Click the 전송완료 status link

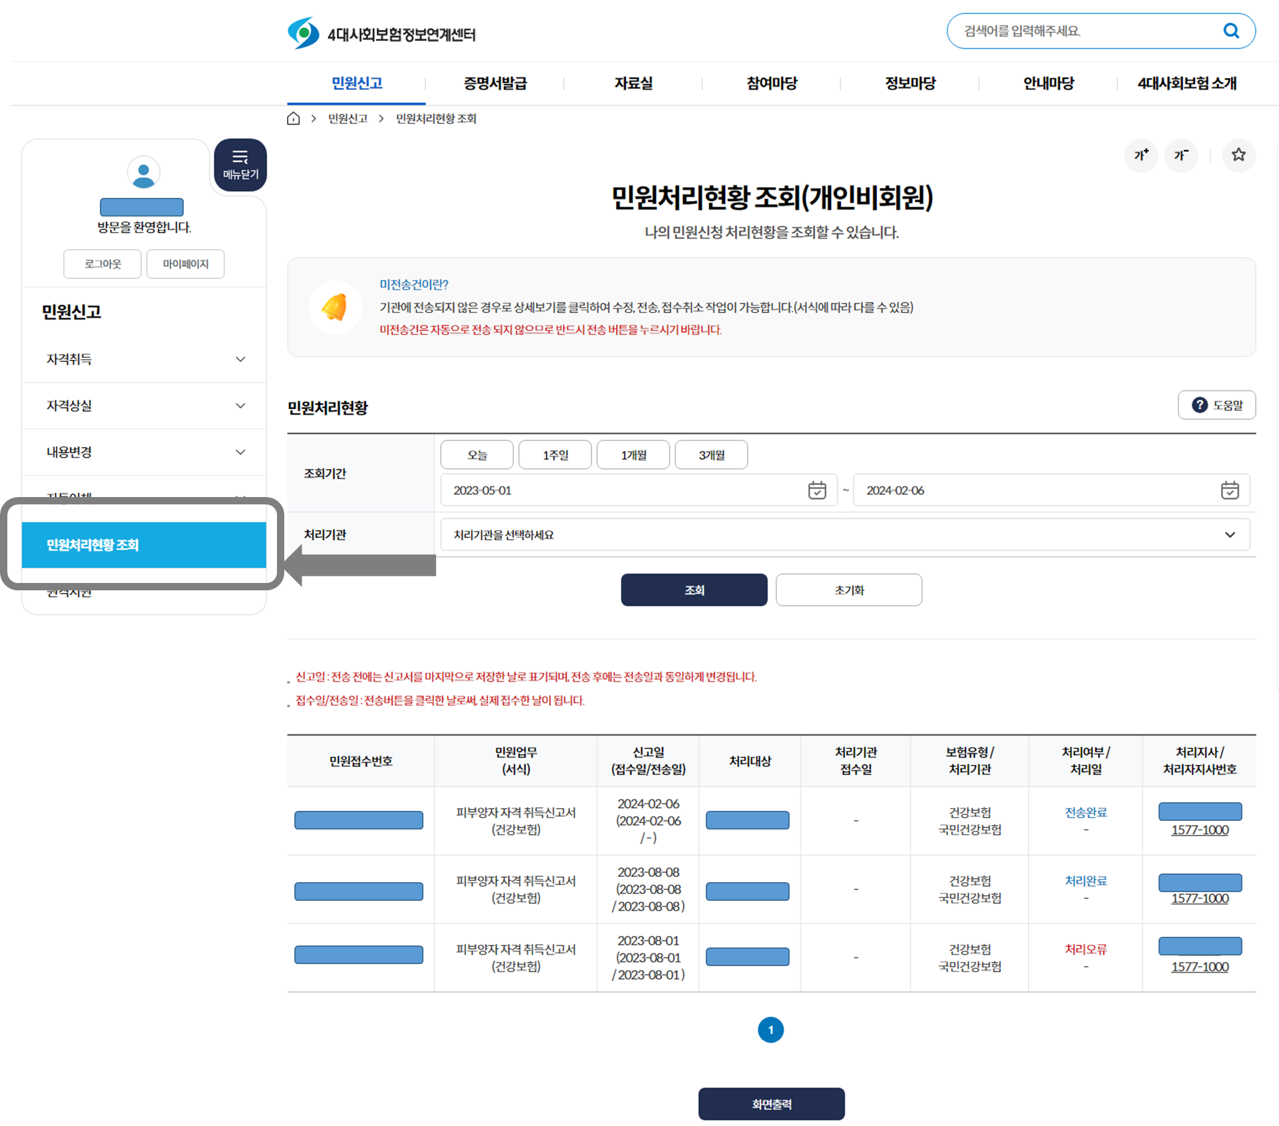pos(1085,812)
